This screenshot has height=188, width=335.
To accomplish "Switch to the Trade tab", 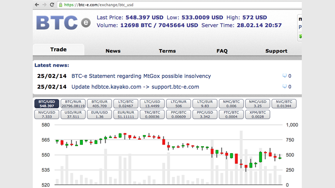I will tap(58, 49).
